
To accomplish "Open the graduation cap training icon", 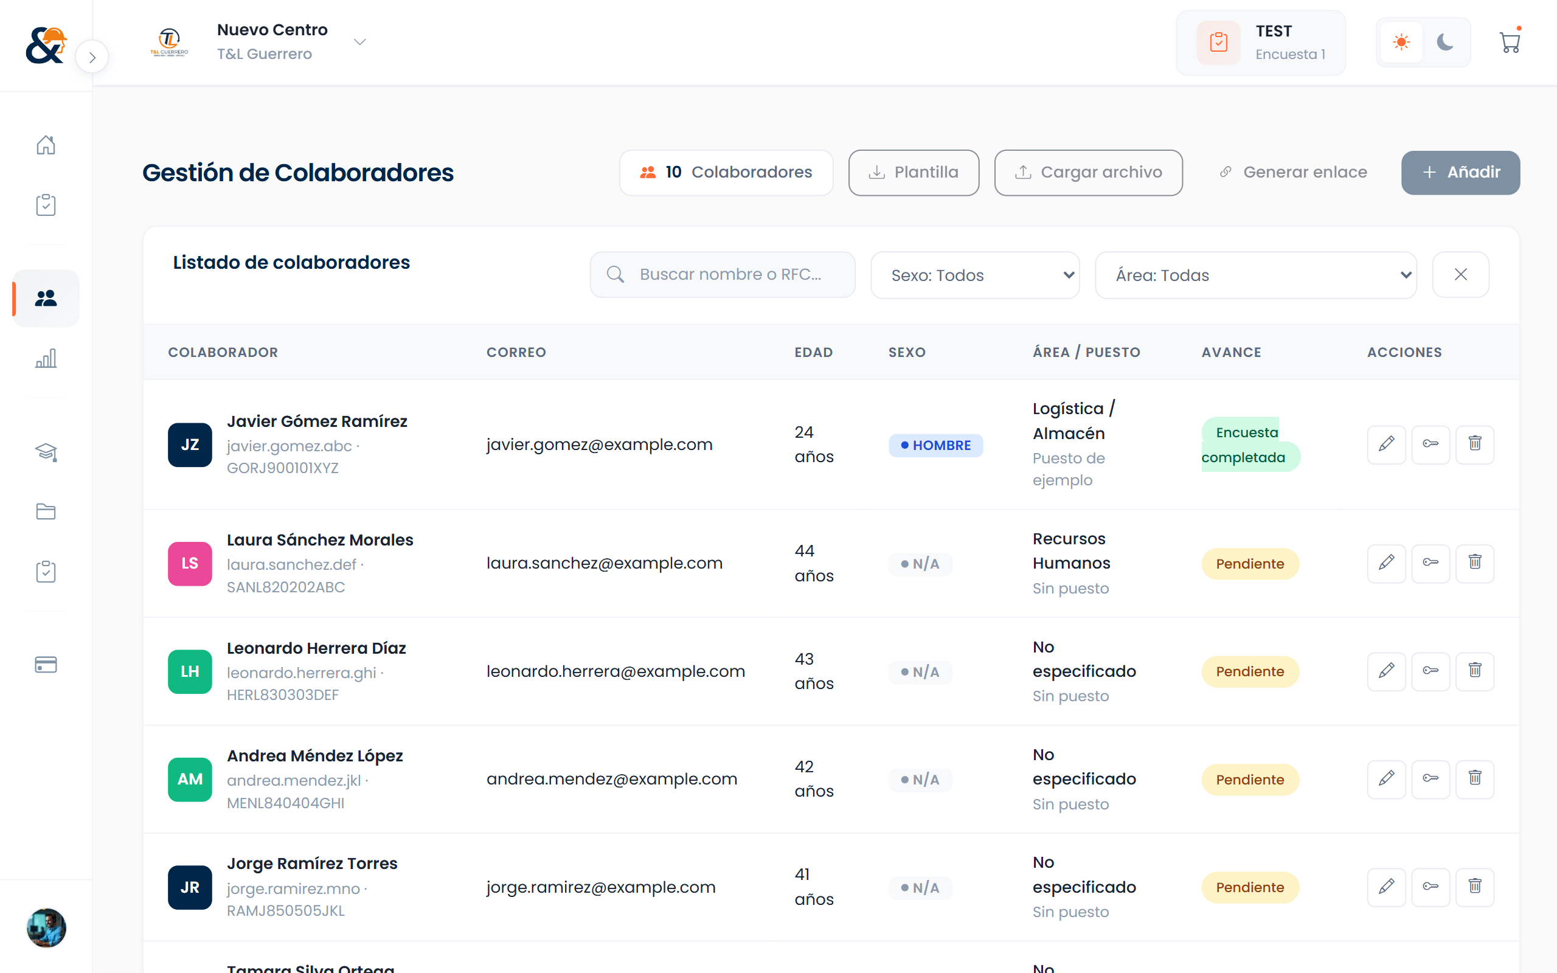I will [x=46, y=452].
